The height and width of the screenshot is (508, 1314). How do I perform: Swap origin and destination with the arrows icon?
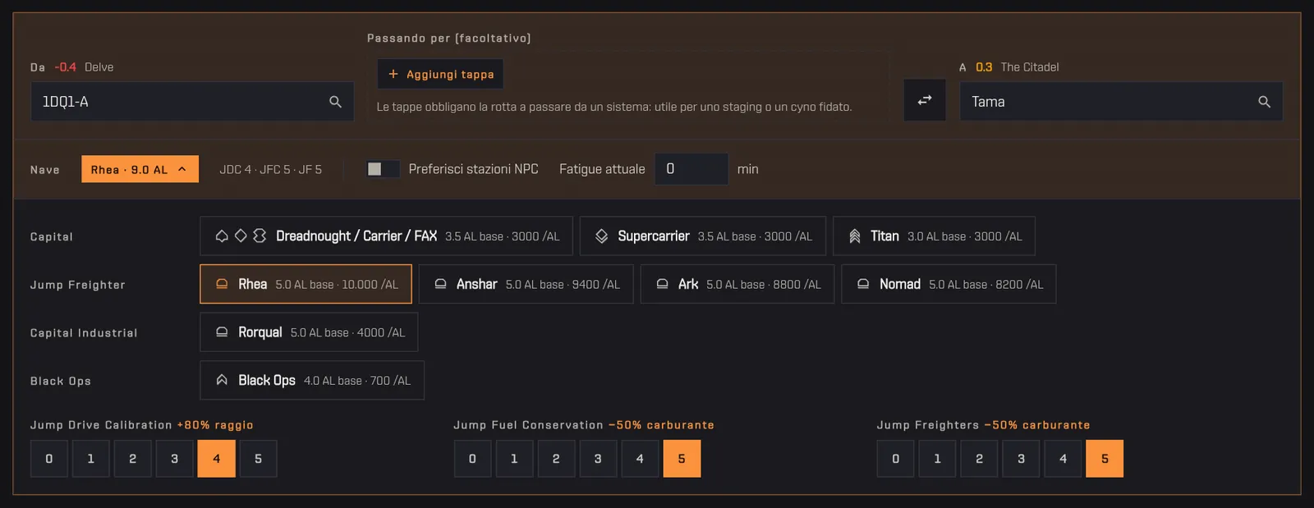pos(925,100)
